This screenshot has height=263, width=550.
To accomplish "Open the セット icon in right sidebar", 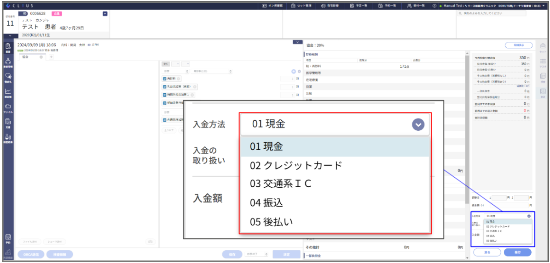I will click(543, 48).
